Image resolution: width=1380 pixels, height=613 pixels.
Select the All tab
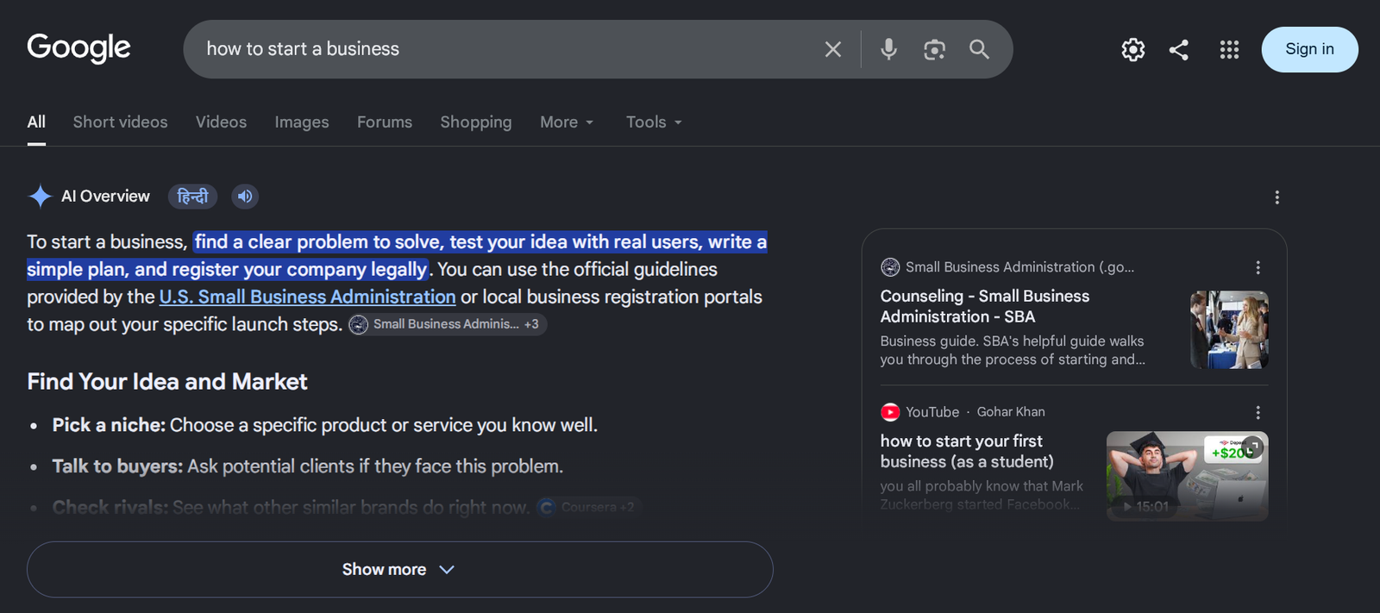pos(36,122)
